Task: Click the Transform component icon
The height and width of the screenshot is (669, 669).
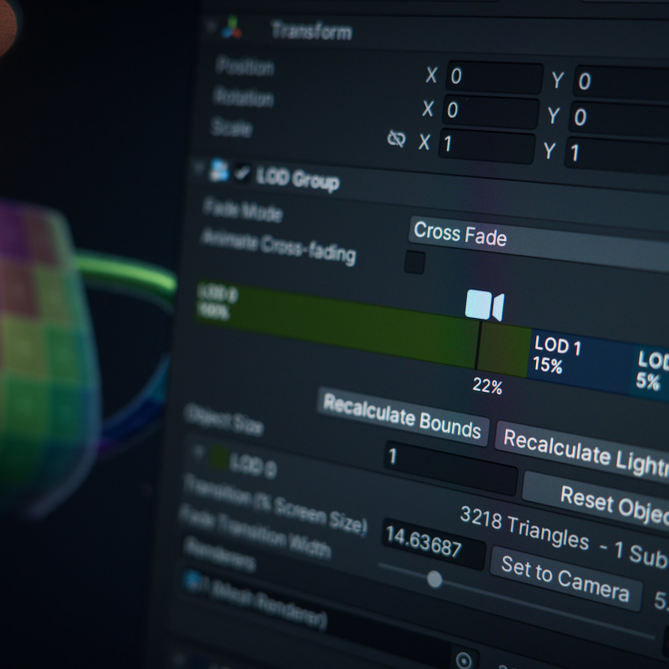Action: click(232, 28)
